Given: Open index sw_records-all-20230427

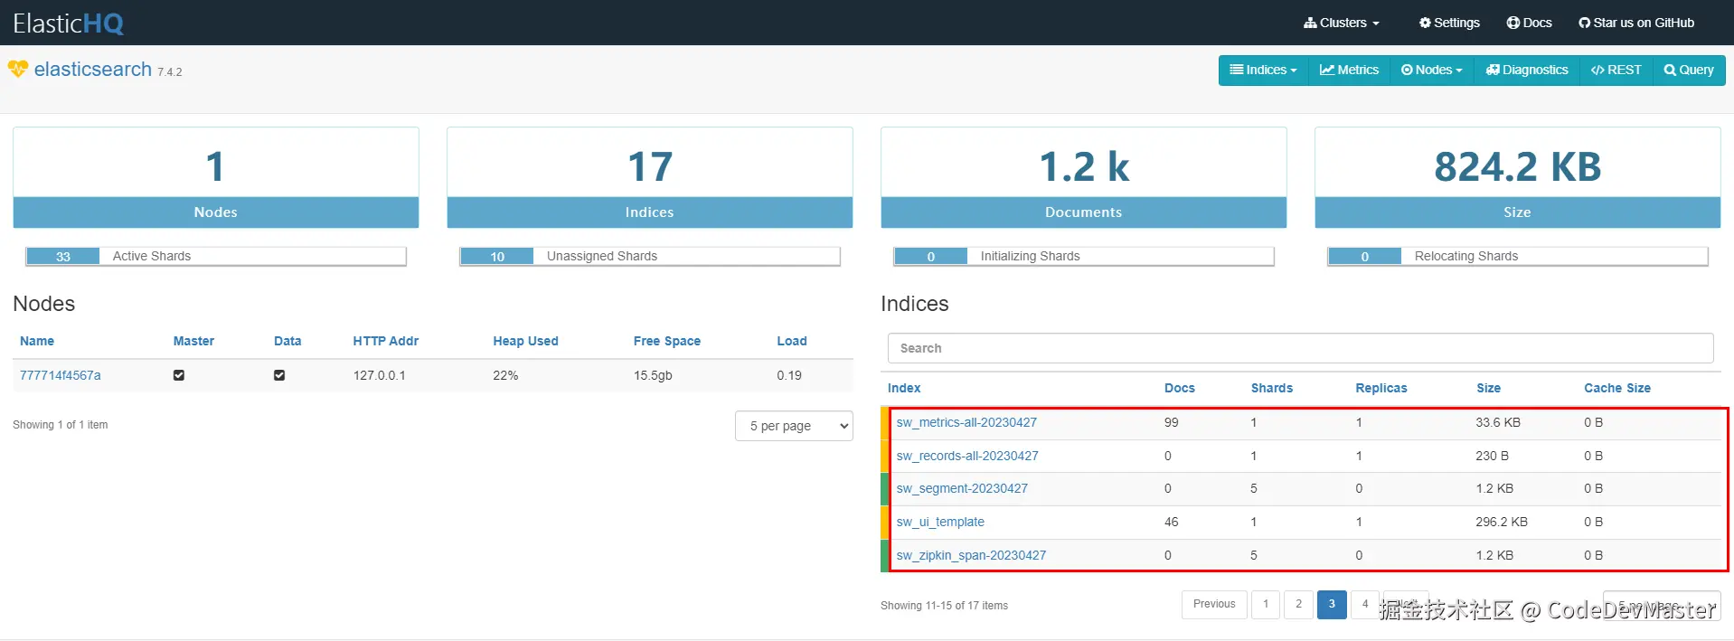Looking at the screenshot, I should pyautogui.click(x=967, y=456).
